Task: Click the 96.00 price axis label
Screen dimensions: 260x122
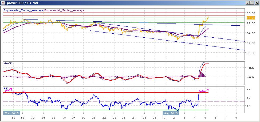Action: coord(250,23)
